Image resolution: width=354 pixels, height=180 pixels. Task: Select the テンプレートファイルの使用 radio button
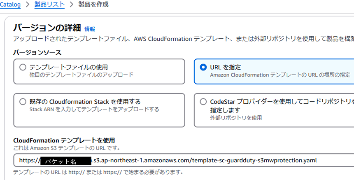click(23, 67)
